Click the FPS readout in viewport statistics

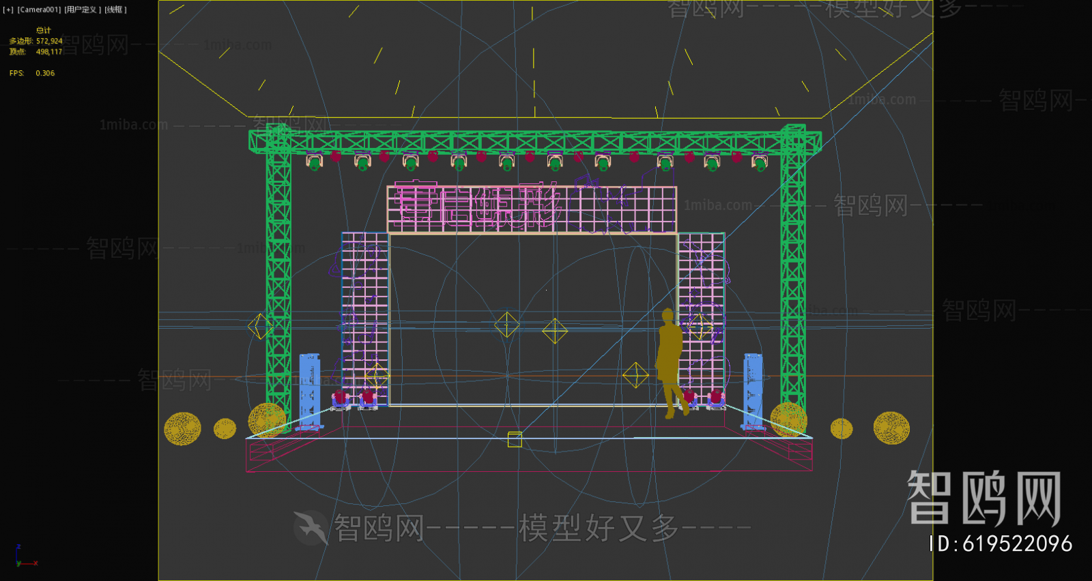pos(32,73)
